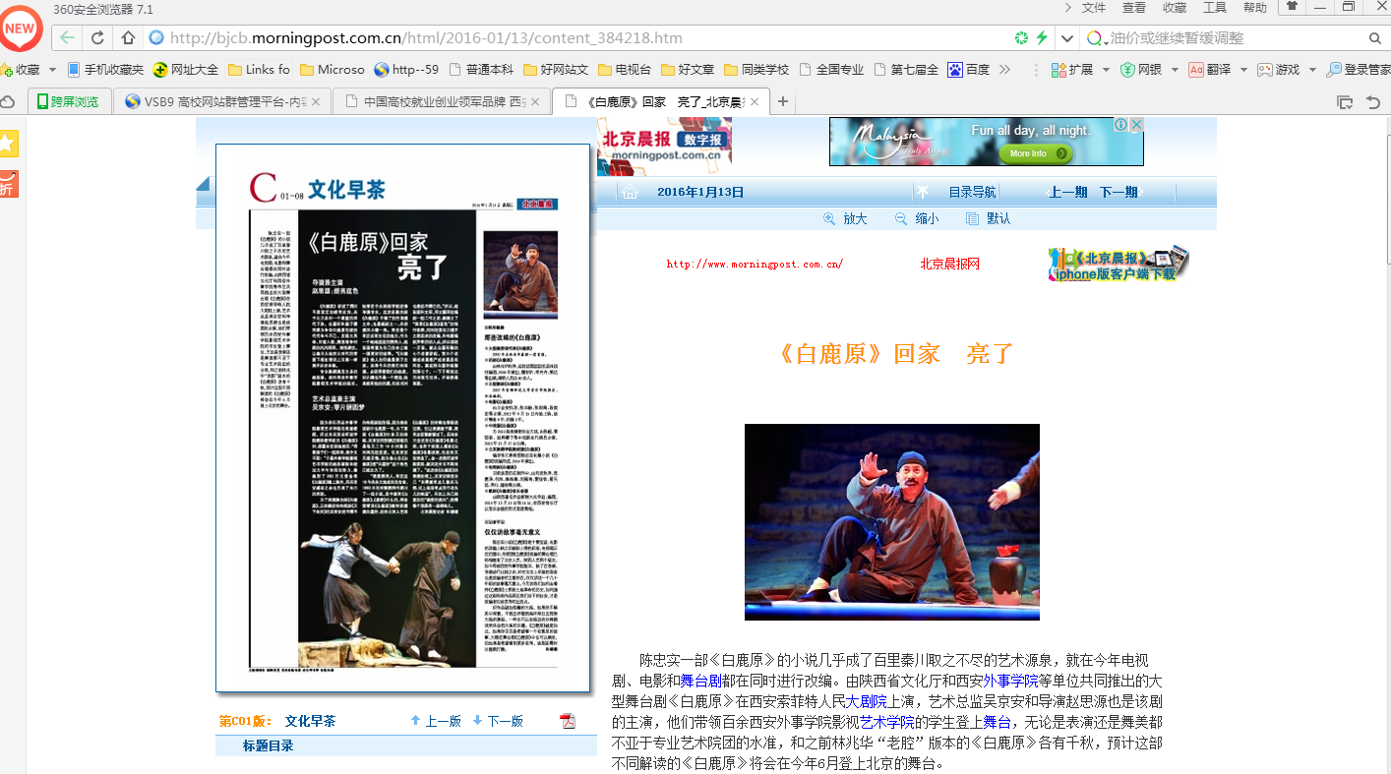Screen dimensions: 1391x774
Task: Click the ad info icon on Malaysia banner
Action: point(1121,125)
